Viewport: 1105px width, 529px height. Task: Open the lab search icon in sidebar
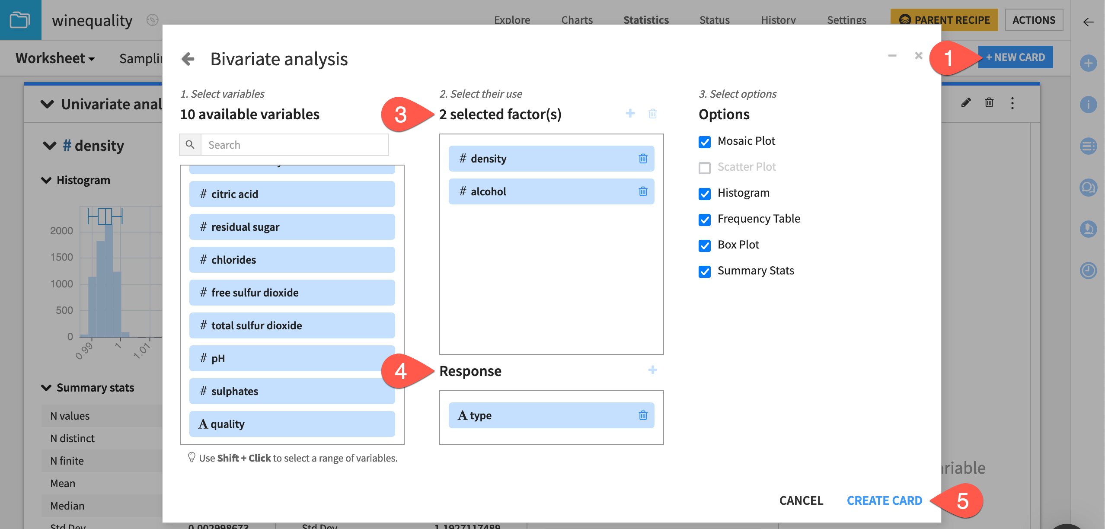coord(1088,229)
